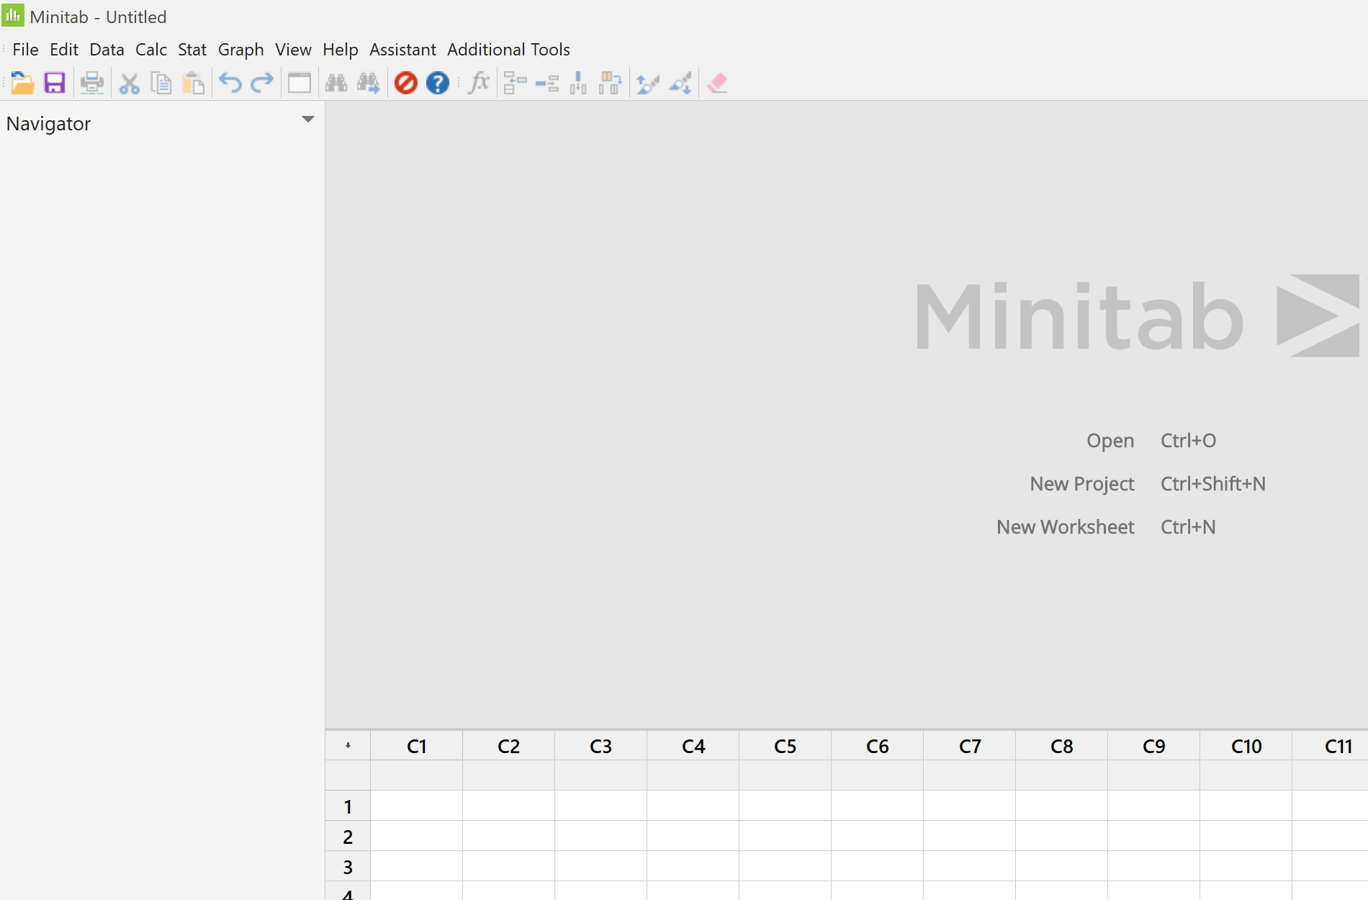Screen dimensions: 1368x900
Task: Open the File menu
Action: click(25, 50)
